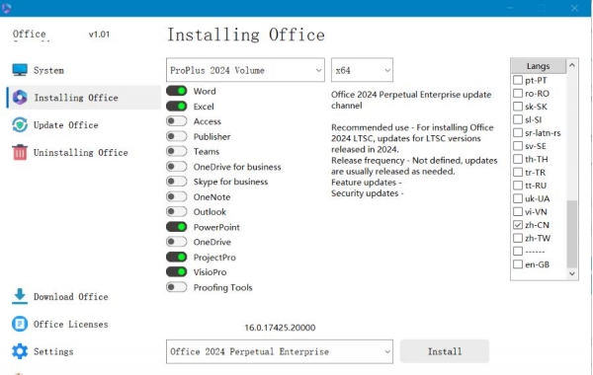Click the language list scrollbar thumb

[572, 234]
